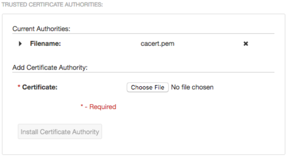
Task: Click the red "* - Required" note
Action: [x=98, y=107]
